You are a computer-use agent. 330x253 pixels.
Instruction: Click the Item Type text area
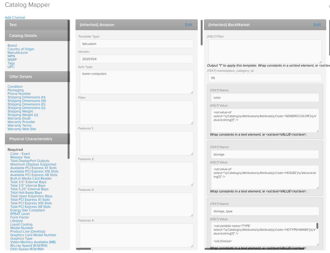137,82
